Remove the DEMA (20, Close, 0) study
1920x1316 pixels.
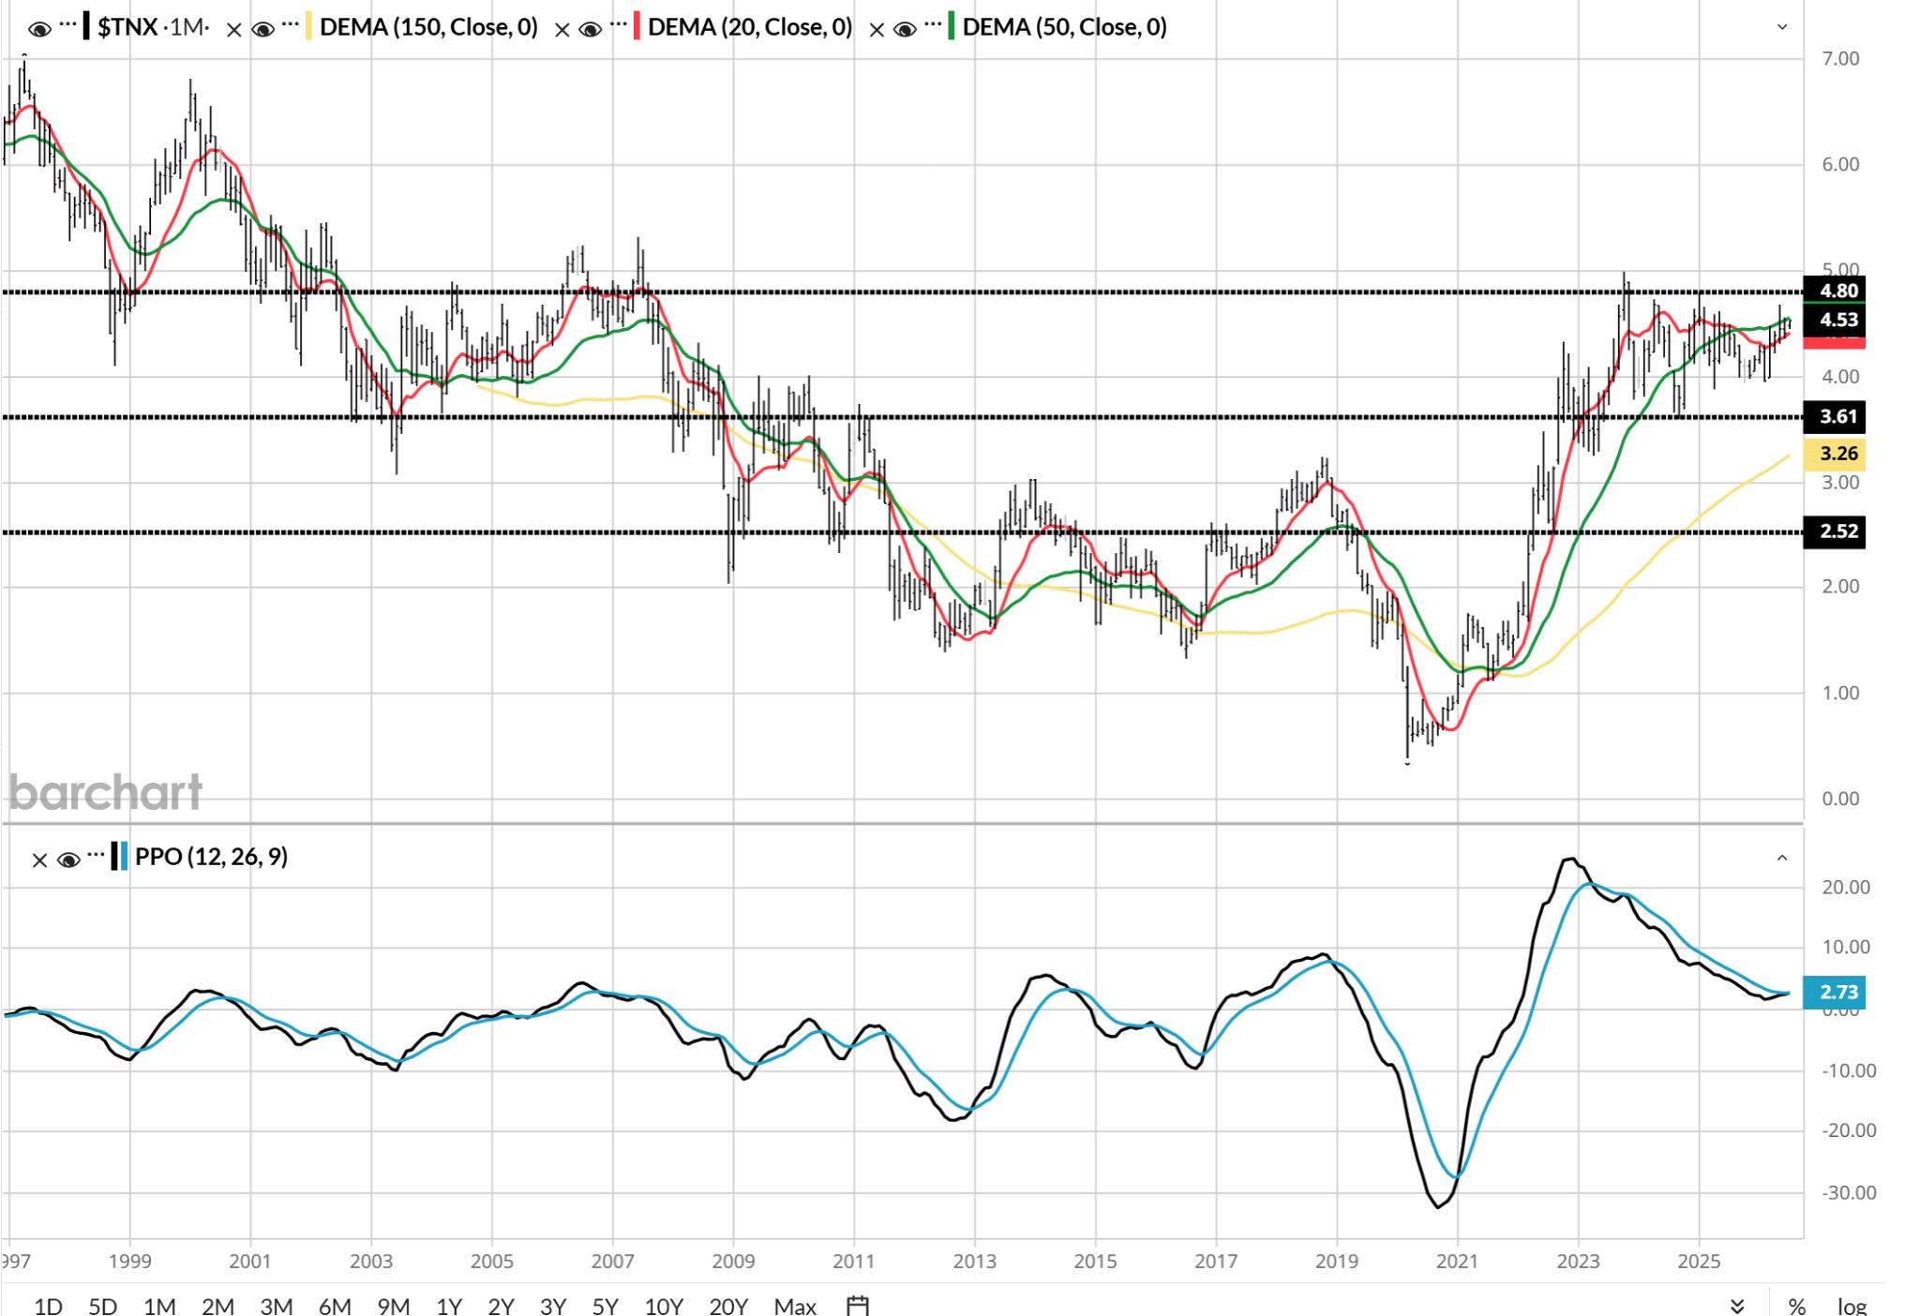tap(562, 30)
